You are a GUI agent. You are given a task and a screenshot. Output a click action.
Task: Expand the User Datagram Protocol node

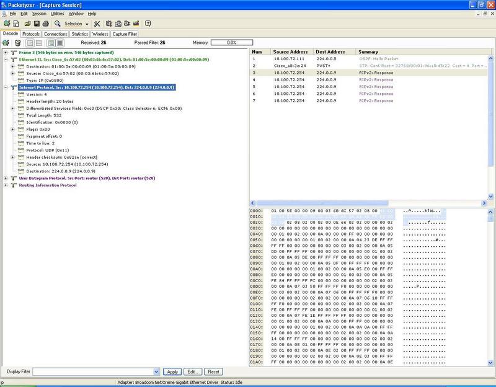click(6, 178)
